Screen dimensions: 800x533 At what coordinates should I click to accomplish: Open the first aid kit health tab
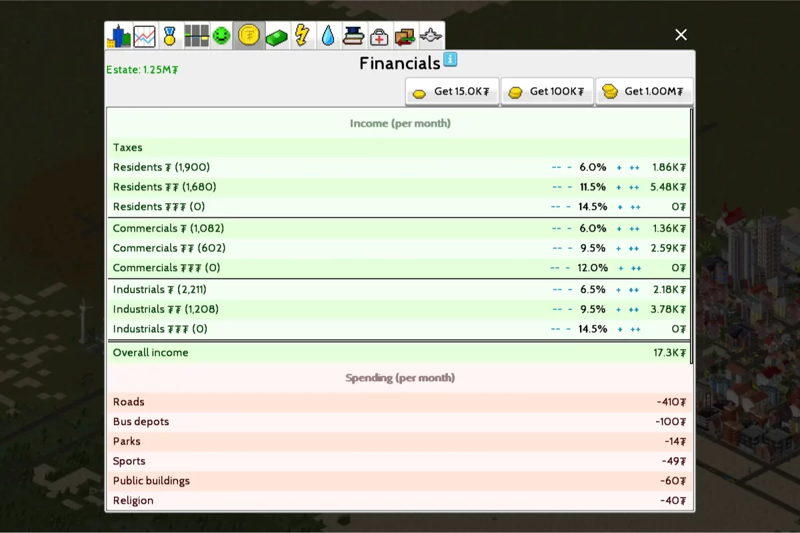click(379, 36)
